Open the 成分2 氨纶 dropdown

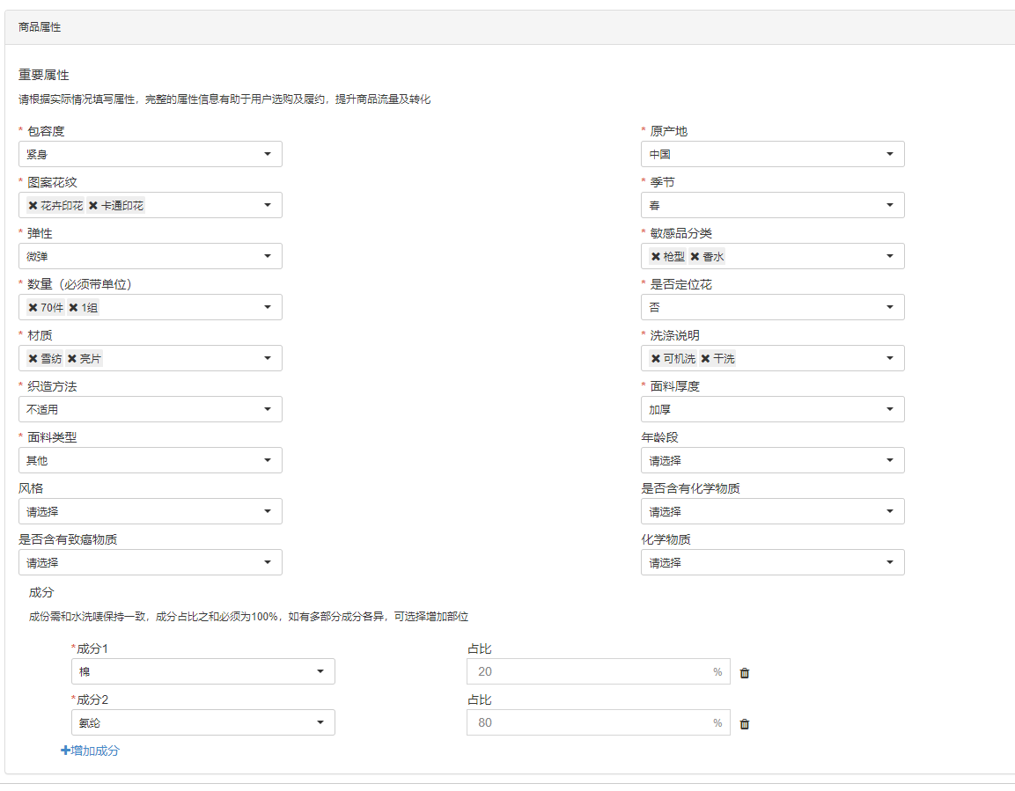[x=202, y=723]
